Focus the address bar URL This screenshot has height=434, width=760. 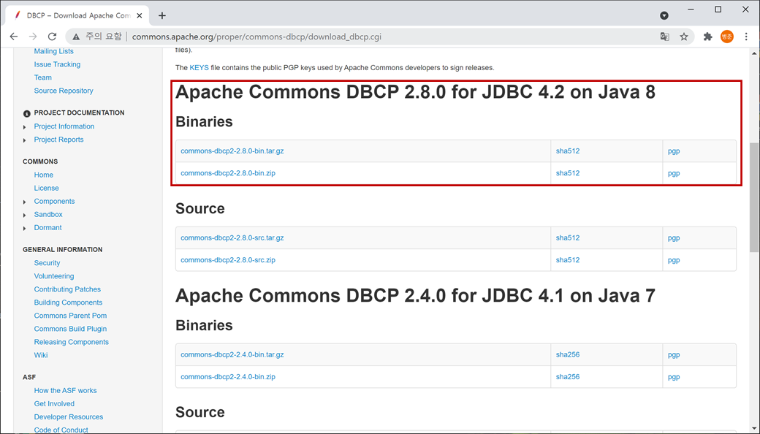tap(256, 37)
